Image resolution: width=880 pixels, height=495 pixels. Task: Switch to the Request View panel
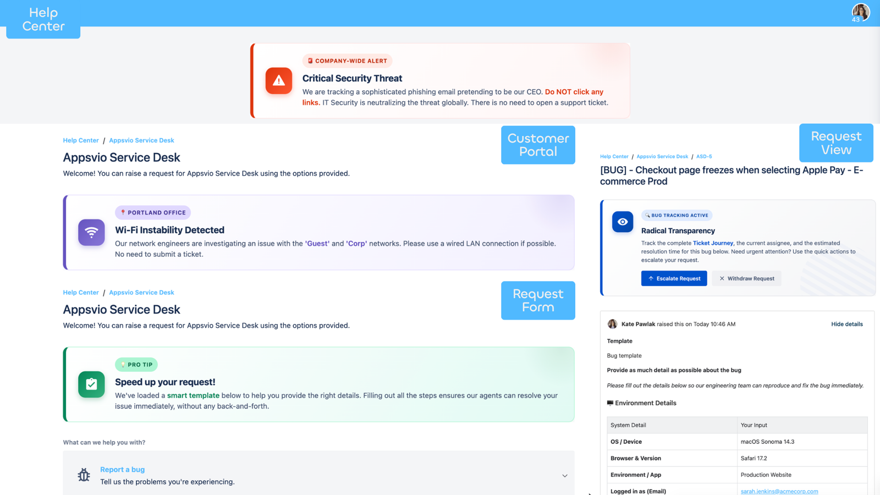[x=835, y=143]
